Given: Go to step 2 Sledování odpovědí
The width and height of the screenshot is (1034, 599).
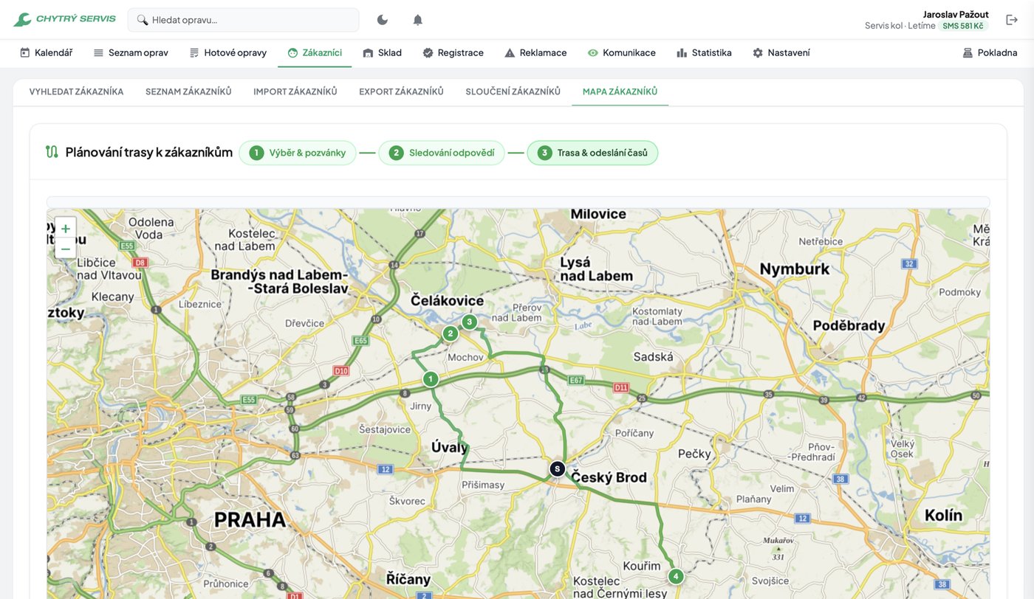Looking at the screenshot, I should [442, 153].
